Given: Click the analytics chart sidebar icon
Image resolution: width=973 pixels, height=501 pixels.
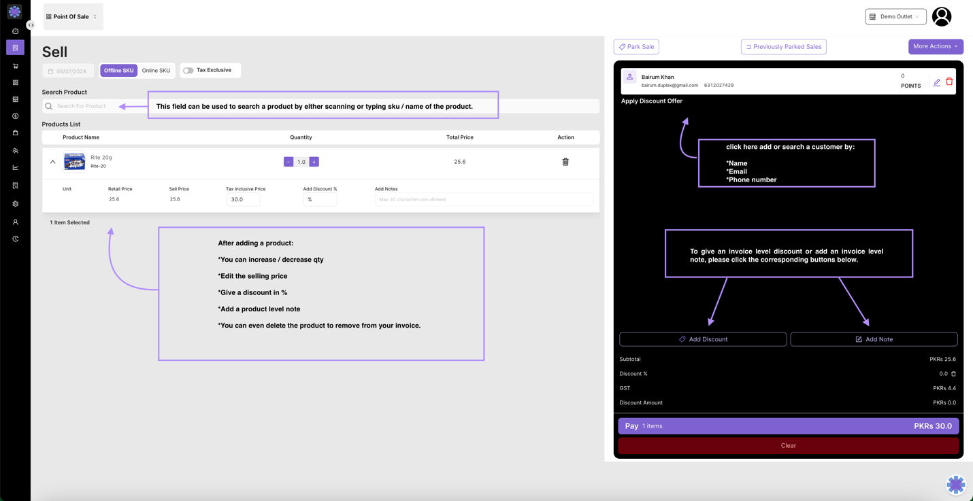Looking at the screenshot, I should click(x=15, y=167).
